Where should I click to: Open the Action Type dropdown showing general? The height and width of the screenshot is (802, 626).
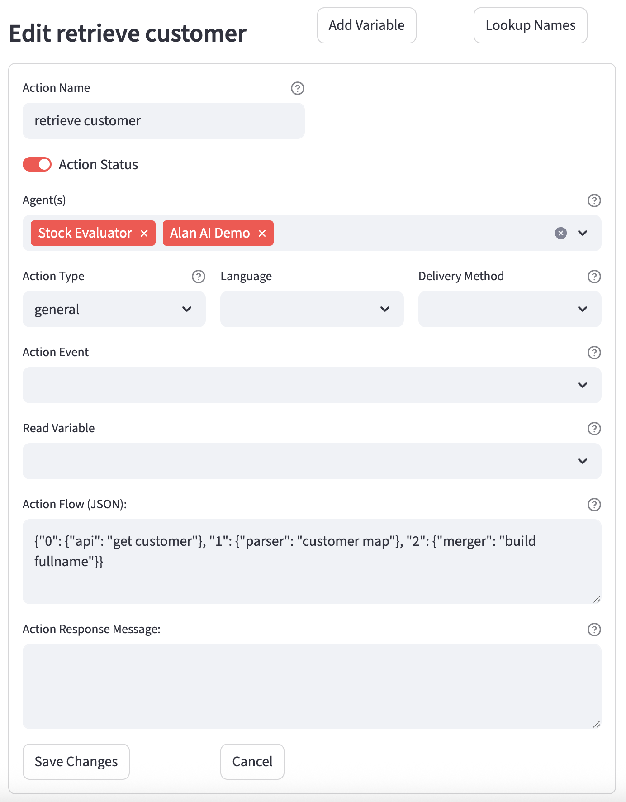(114, 309)
